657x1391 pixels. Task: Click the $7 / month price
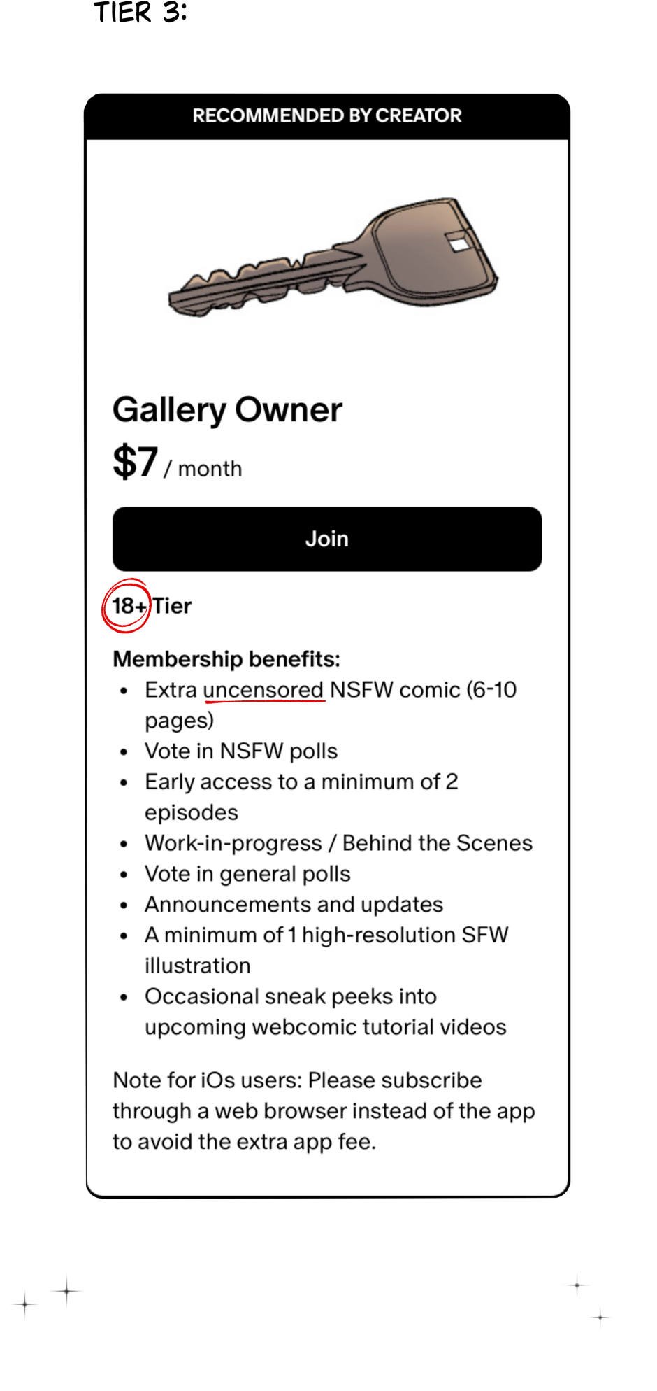coord(177,463)
